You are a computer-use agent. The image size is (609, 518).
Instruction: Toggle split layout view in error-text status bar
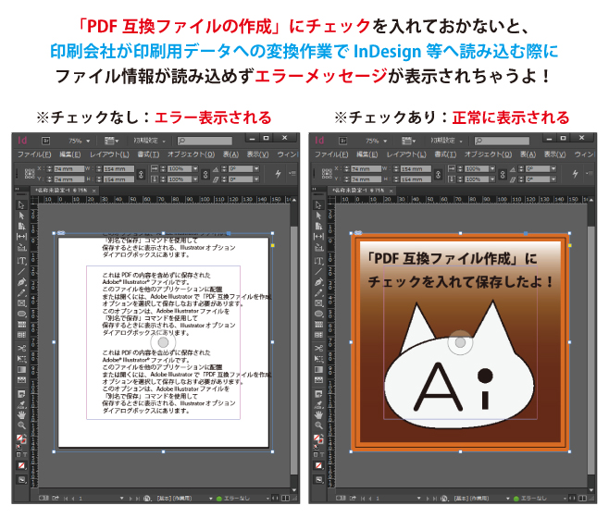click(x=285, y=499)
